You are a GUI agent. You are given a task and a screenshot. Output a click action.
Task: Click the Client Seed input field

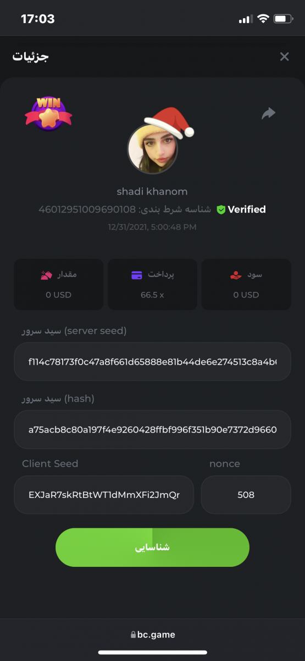click(104, 495)
